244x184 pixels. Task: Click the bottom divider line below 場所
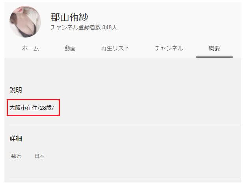pos(125,179)
